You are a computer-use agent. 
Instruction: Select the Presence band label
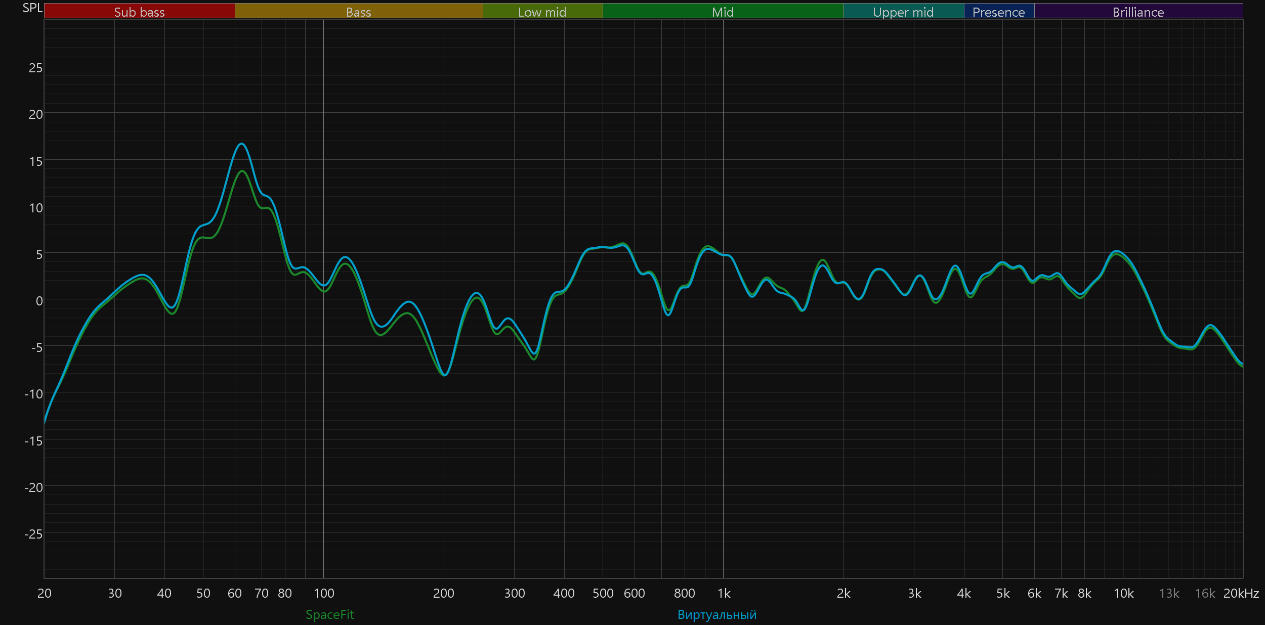click(x=998, y=12)
